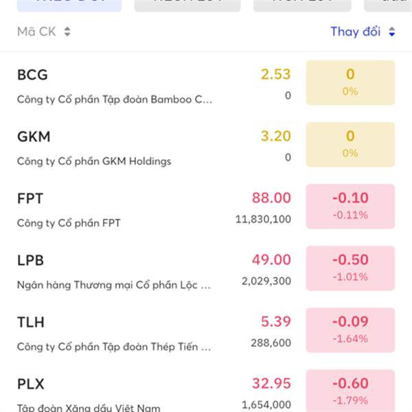Tap the FPT price 88.00

pyautogui.click(x=271, y=198)
